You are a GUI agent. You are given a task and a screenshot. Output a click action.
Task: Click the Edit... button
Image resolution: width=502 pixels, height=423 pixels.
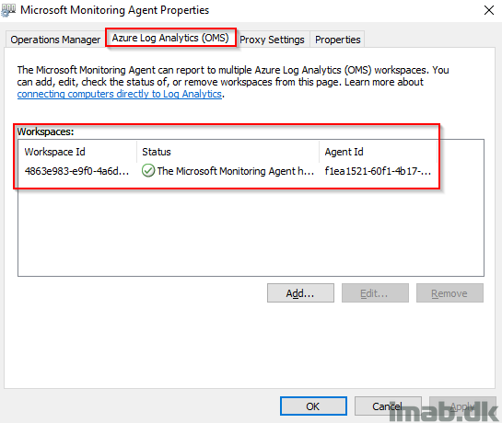click(375, 292)
